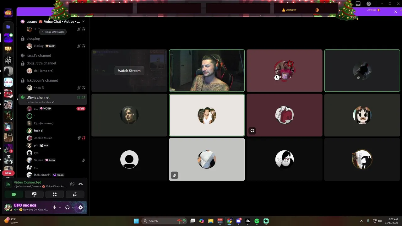Image resolution: width=402 pixels, height=226 pixels.
Task: Show hidden system tray icons
Action: (x=361, y=221)
